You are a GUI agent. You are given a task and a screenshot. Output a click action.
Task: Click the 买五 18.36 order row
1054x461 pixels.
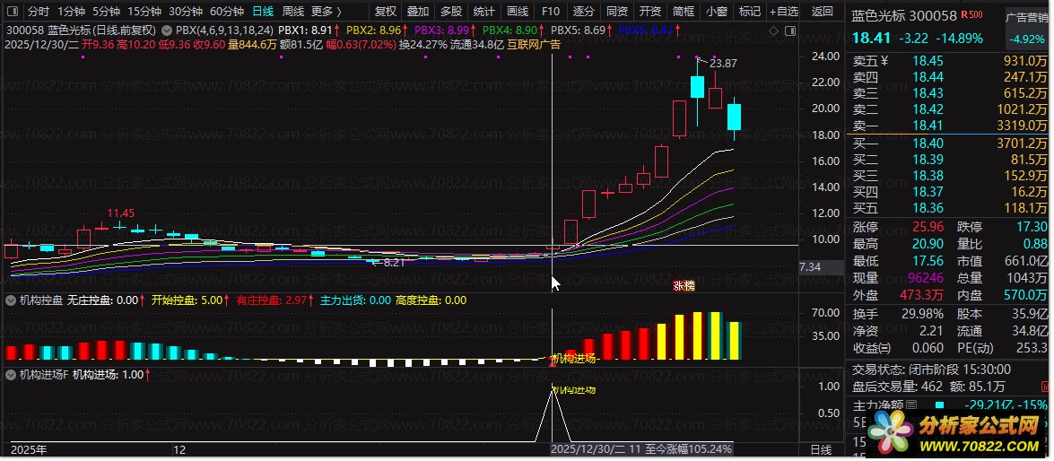pos(949,208)
